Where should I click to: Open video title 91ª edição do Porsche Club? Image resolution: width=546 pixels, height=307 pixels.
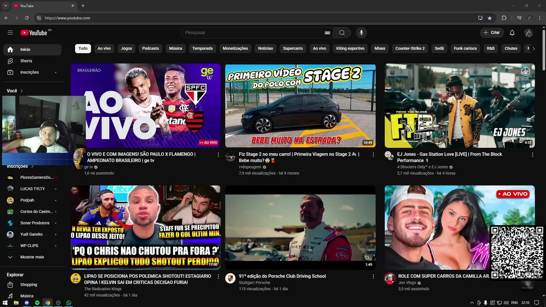point(282,276)
